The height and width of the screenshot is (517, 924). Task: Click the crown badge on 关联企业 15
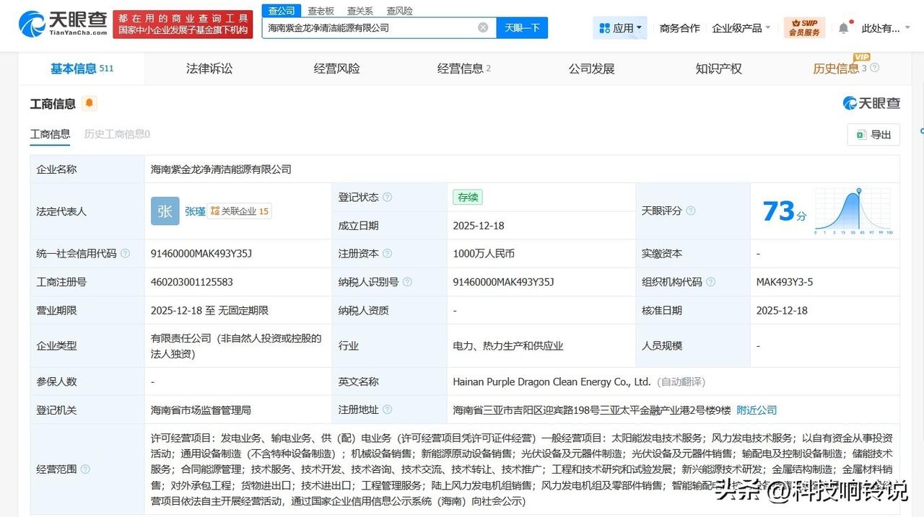(214, 211)
